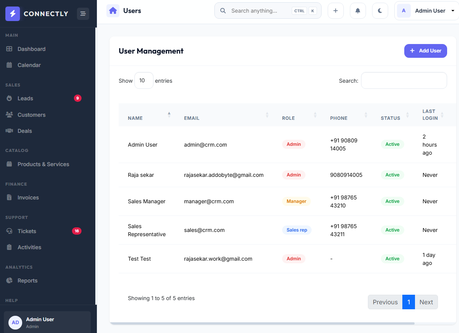Click the magnifier icon in search bar
This screenshot has height=333, width=459.
[223, 11]
